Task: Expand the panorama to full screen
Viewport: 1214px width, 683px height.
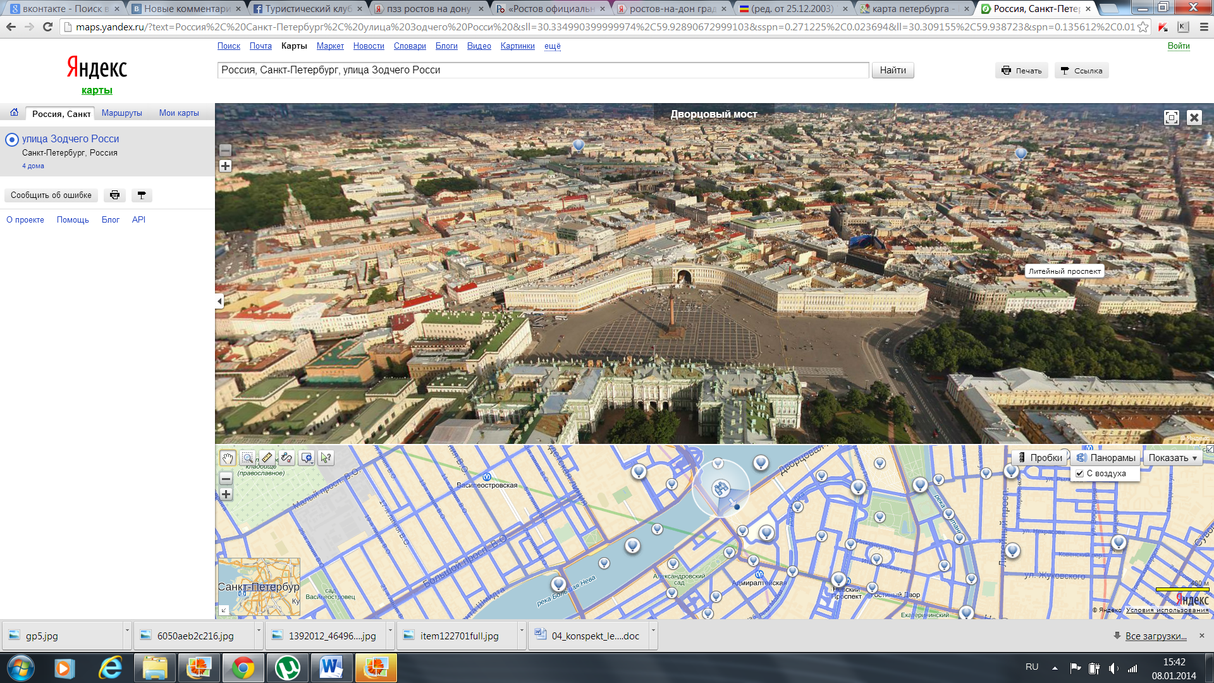Action: [x=1172, y=118]
